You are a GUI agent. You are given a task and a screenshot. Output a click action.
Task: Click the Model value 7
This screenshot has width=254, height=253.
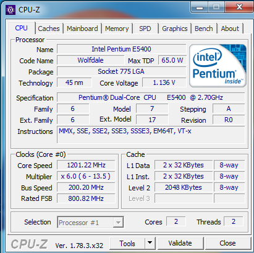coord(152,109)
